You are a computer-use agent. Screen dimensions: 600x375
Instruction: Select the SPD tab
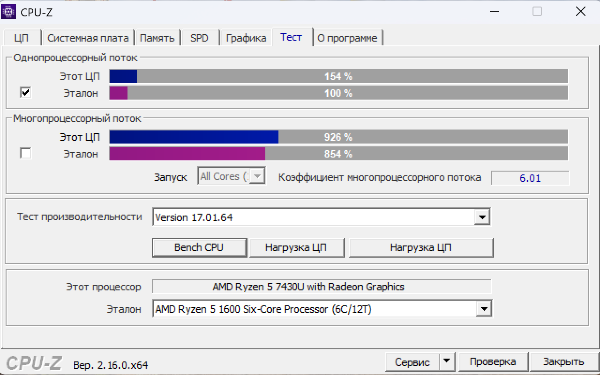coord(199,38)
